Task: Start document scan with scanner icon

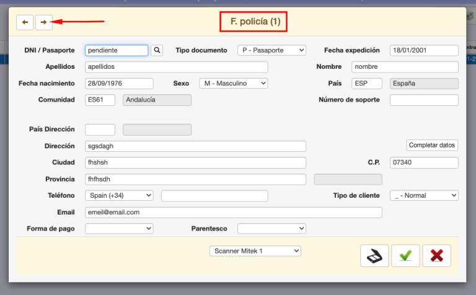Action: pos(374,256)
